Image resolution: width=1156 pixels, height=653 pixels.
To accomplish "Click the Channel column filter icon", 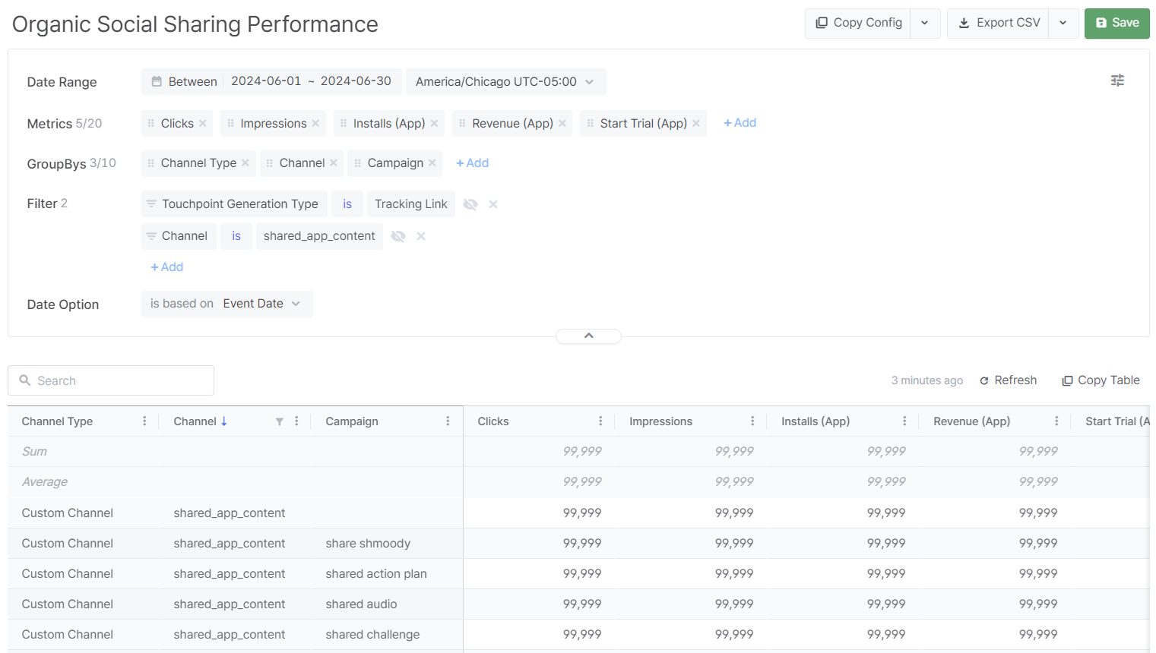I will click(x=279, y=421).
